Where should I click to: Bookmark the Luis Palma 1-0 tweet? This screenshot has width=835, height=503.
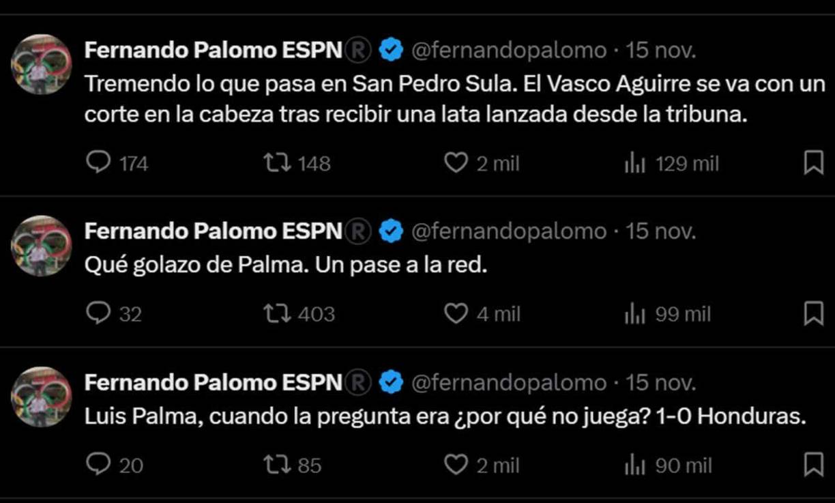(813, 465)
